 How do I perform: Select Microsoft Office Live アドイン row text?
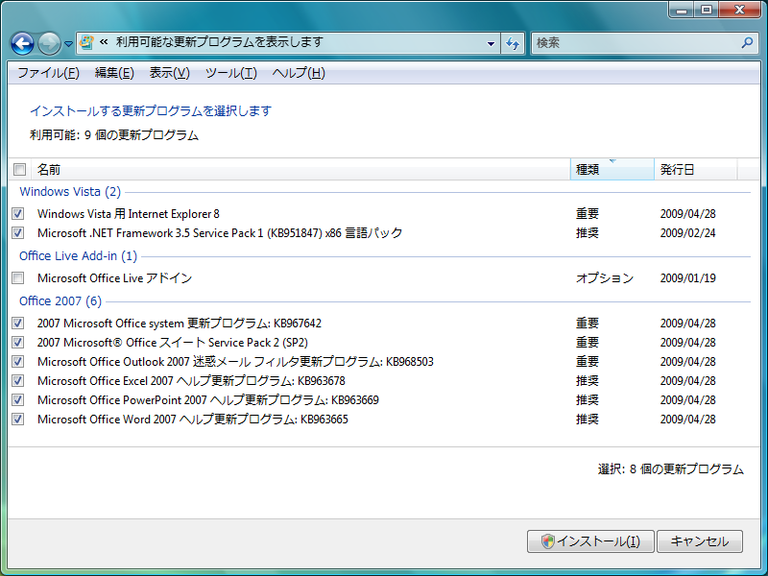114,278
